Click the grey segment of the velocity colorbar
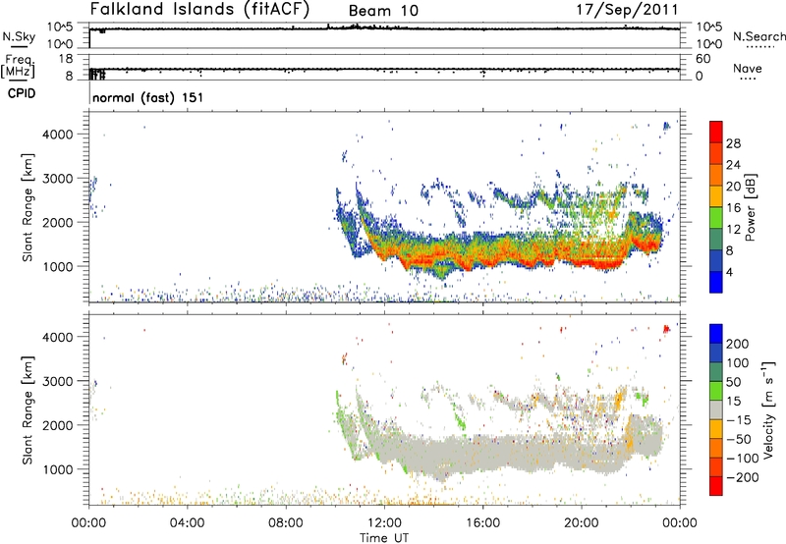786x544 pixels. [x=716, y=409]
